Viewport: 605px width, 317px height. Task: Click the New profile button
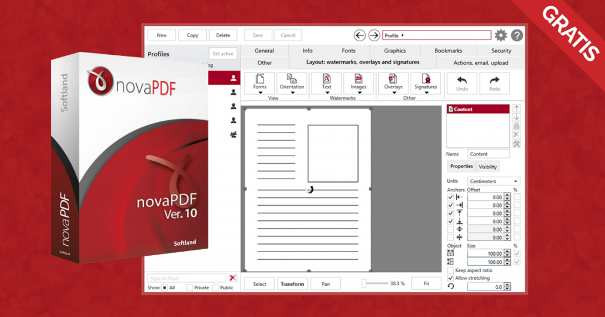point(161,35)
